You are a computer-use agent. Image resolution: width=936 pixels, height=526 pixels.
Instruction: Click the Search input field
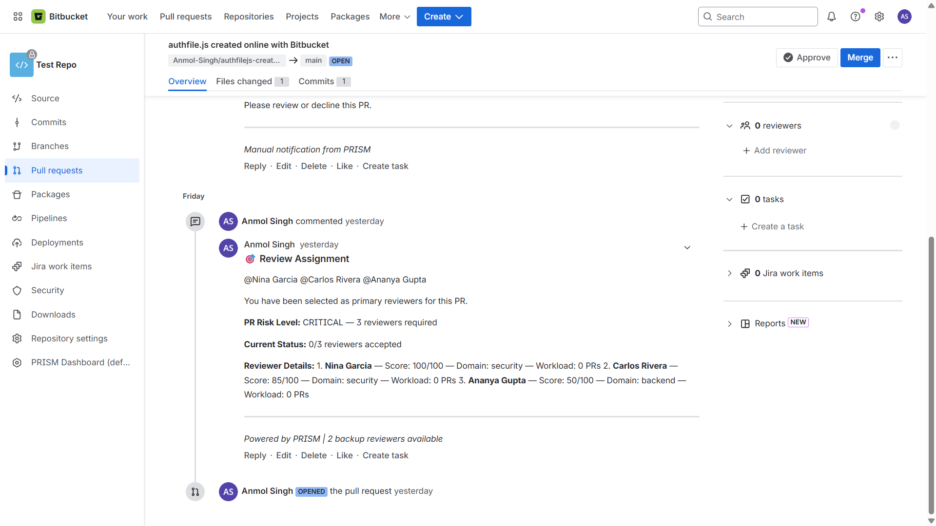pos(758,17)
